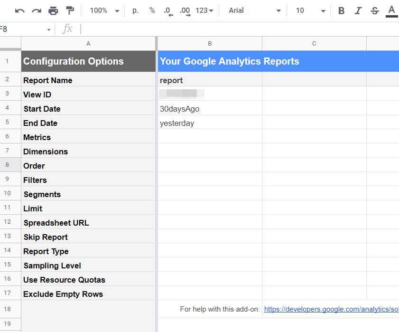
Task: Select the Segments label cell
Action: tap(88, 194)
